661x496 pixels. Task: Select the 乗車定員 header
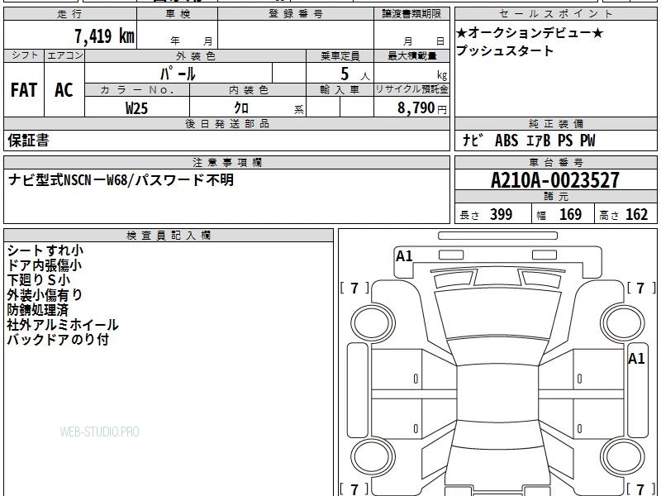tap(340, 55)
